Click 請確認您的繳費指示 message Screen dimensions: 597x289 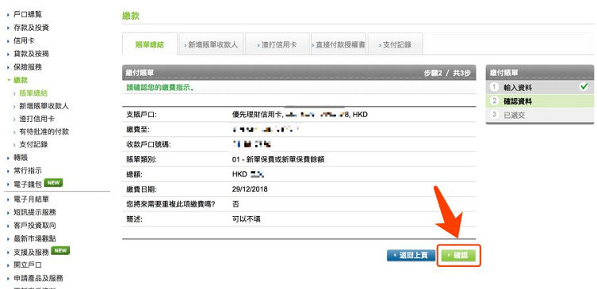pyautogui.click(x=161, y=87)
